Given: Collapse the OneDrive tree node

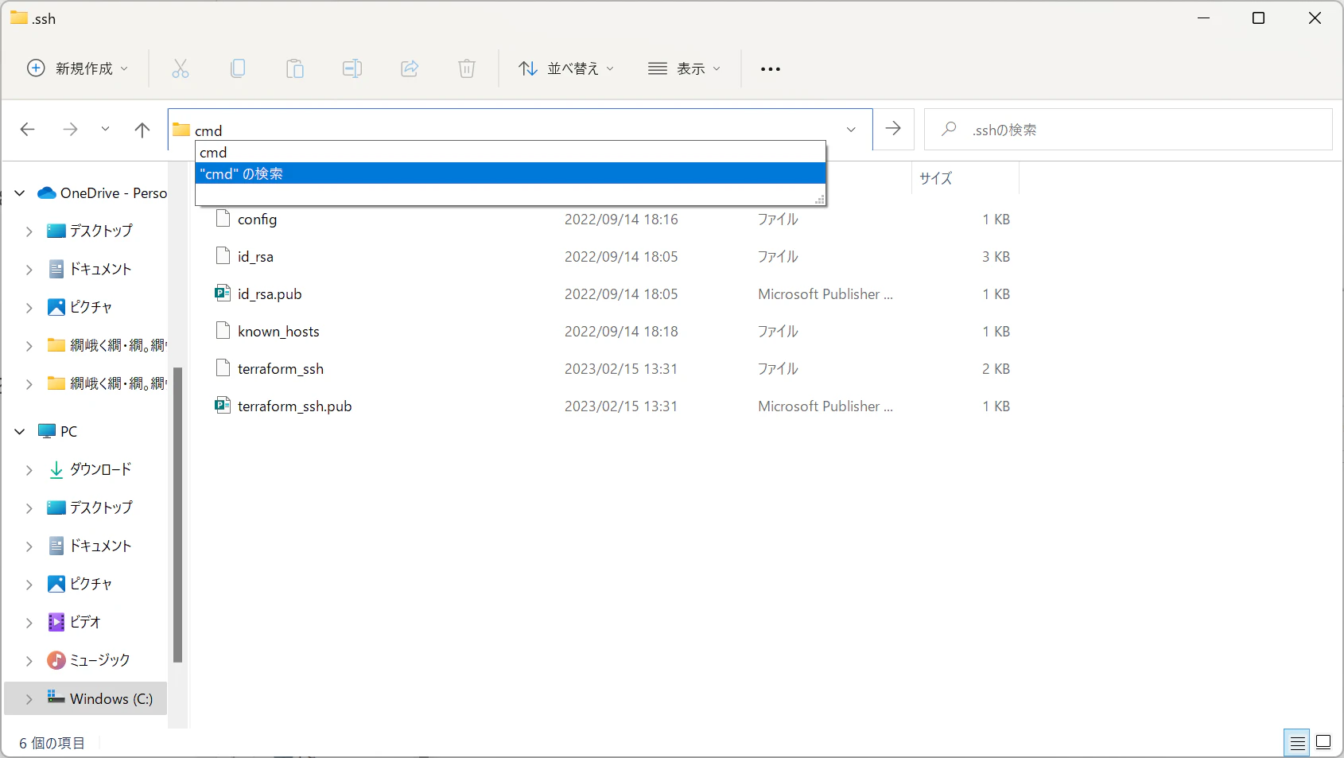Looking at the screenshot, I should tap(20, 193).
